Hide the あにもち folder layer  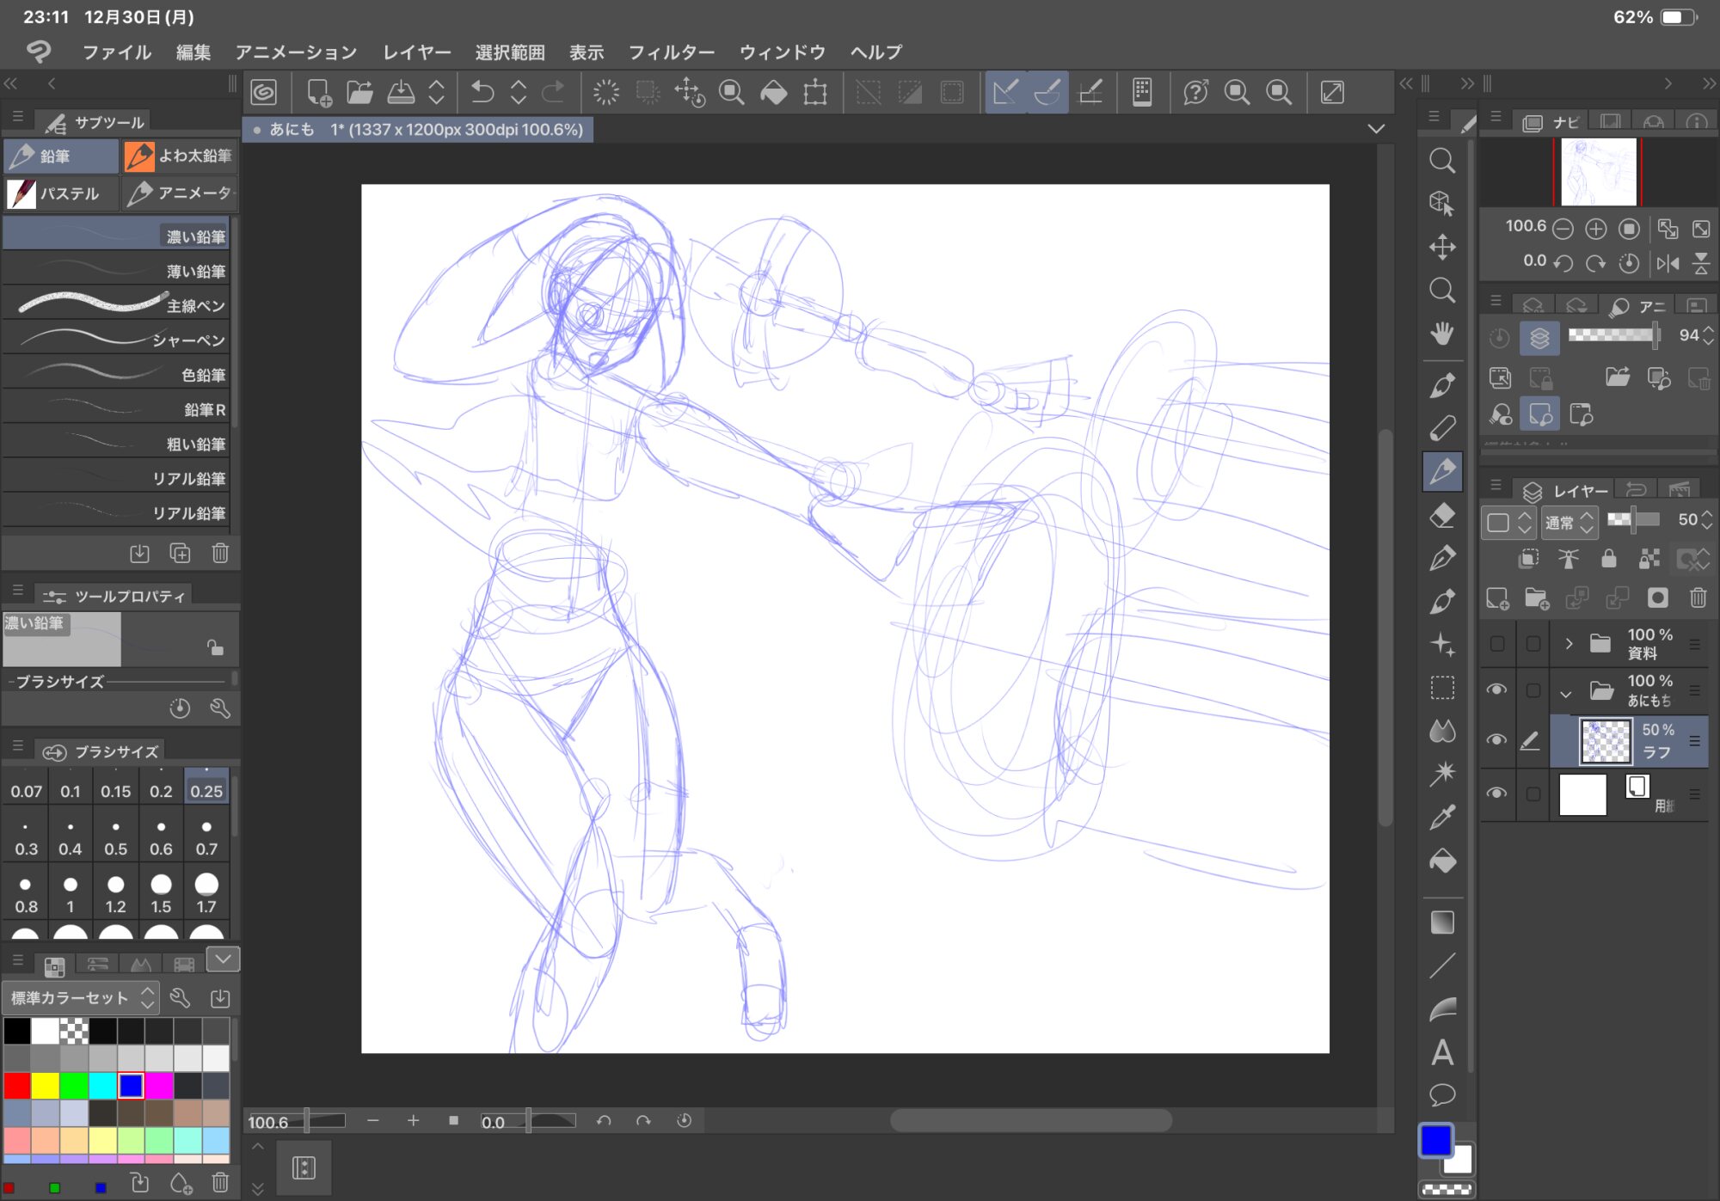pos(1496,689)
